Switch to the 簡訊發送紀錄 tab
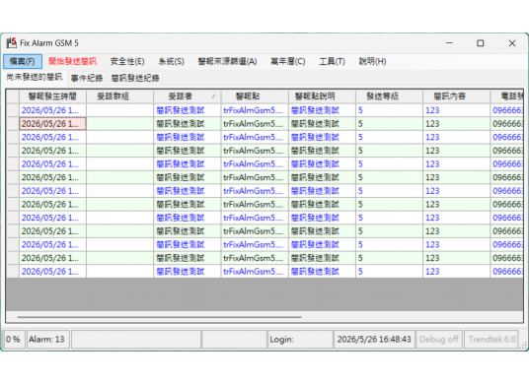This screenshot has height=384, width=529. tap(135, 78)
